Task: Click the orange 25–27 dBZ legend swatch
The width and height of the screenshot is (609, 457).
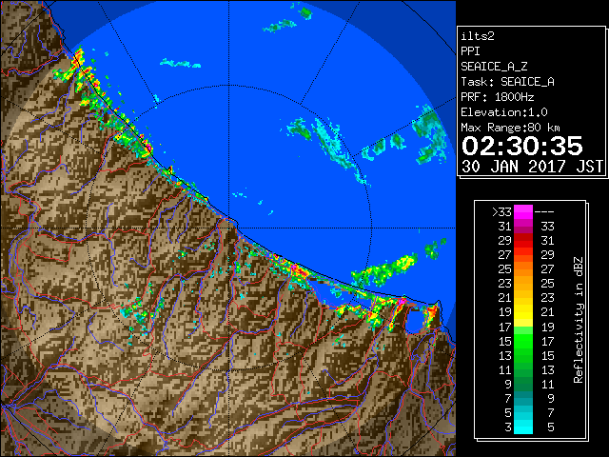Action: 523,268
